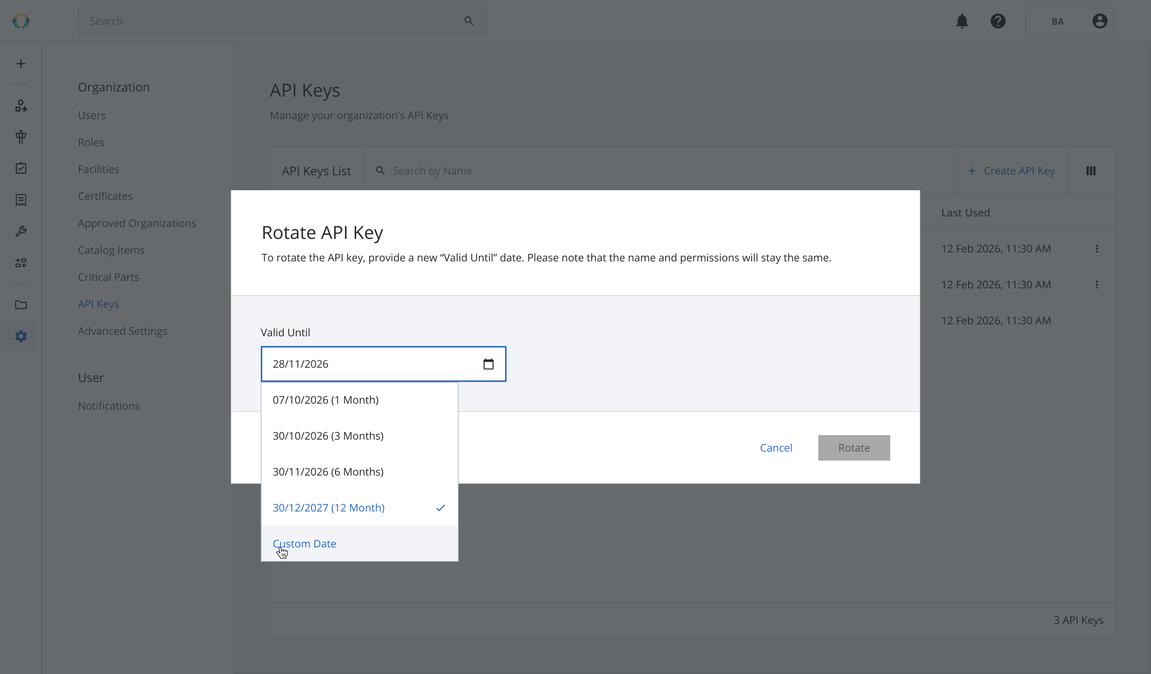Pick the 30/11/2026 (6 Months) option
1151x674 pixels.
coord(359,472)
